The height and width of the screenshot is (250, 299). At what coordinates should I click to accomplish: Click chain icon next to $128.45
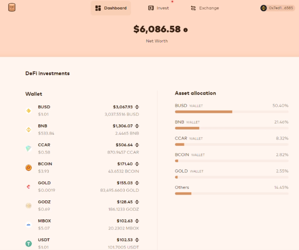(x=137, y=202)
